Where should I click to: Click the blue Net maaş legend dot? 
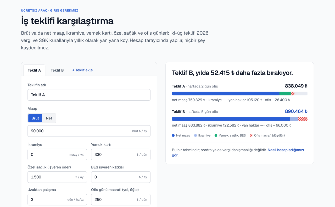(x=173, y=135)
